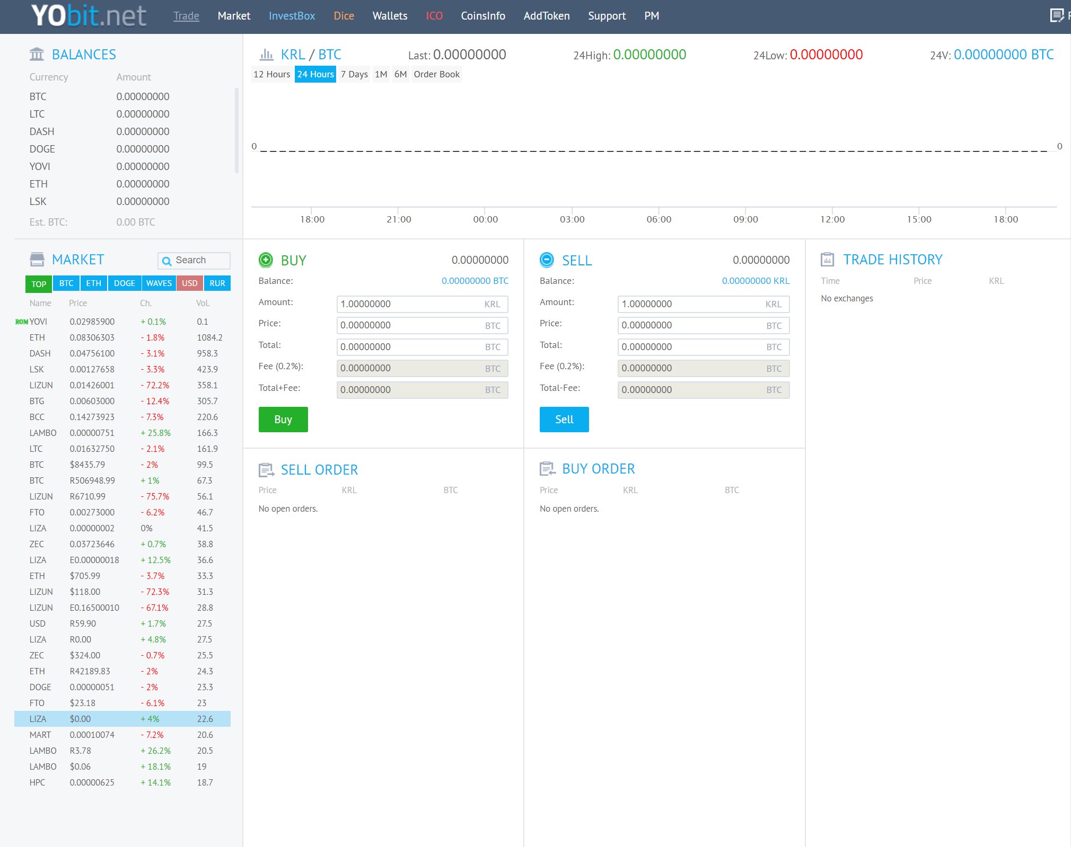Image resolution: width=1071 pixels, height=847 pixels.
Task: Click the green Buy button
Action: coord(283,420)
